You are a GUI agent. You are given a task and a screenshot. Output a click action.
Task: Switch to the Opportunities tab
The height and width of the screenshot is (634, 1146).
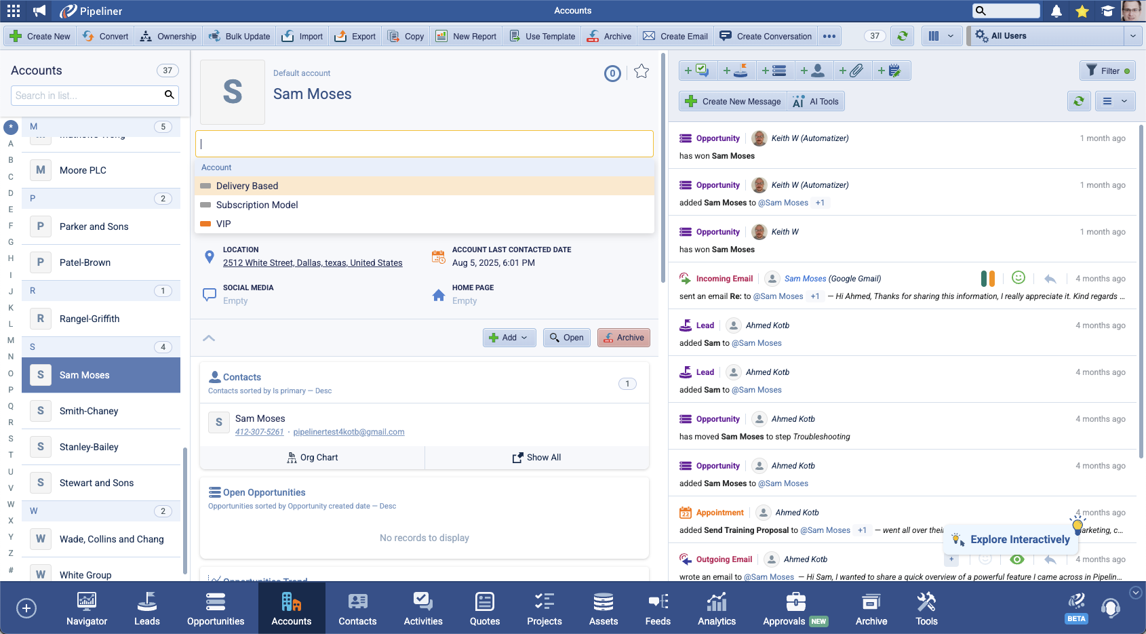pyautogui.click(x=216, y=608)
